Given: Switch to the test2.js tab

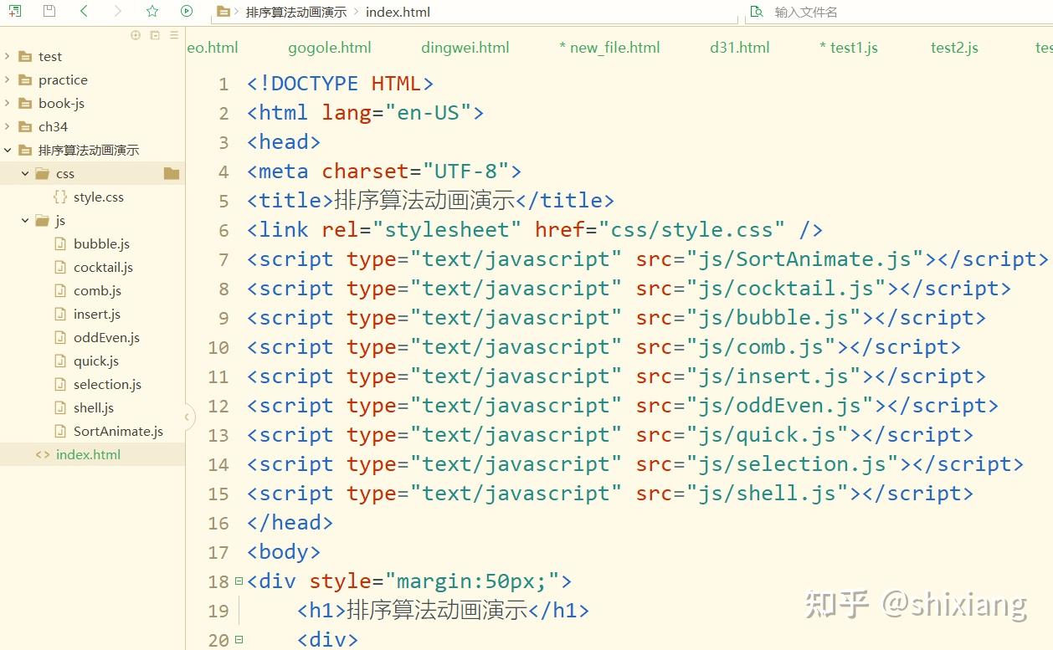Looking at the screenshot, I should tap(954, 48).
